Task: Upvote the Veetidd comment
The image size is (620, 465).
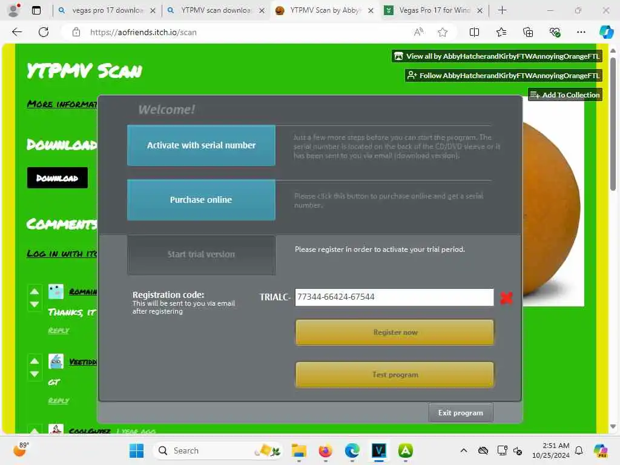Action: click(x=35, y=361)
